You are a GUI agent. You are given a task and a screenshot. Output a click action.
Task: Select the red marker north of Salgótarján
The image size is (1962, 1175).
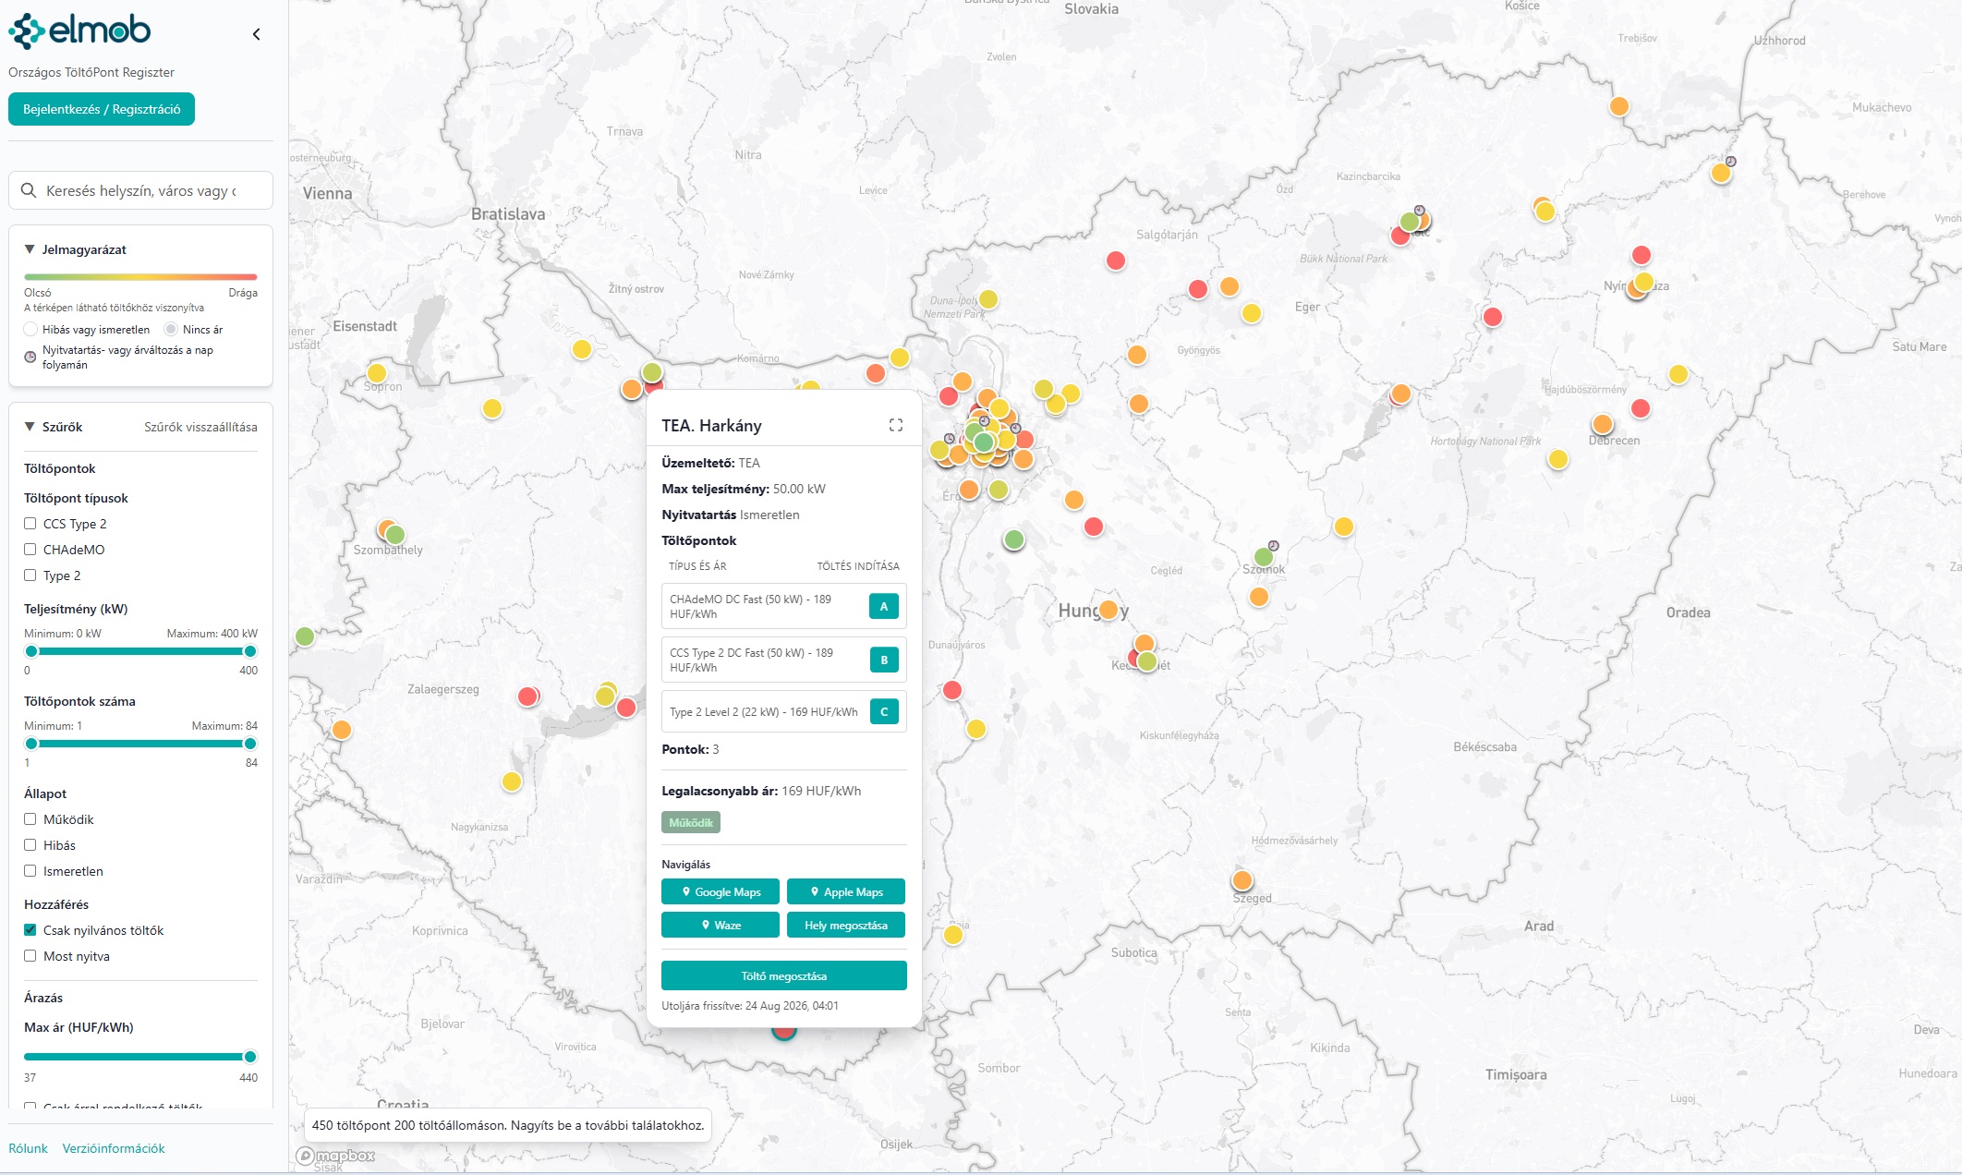click(1116, 260)
